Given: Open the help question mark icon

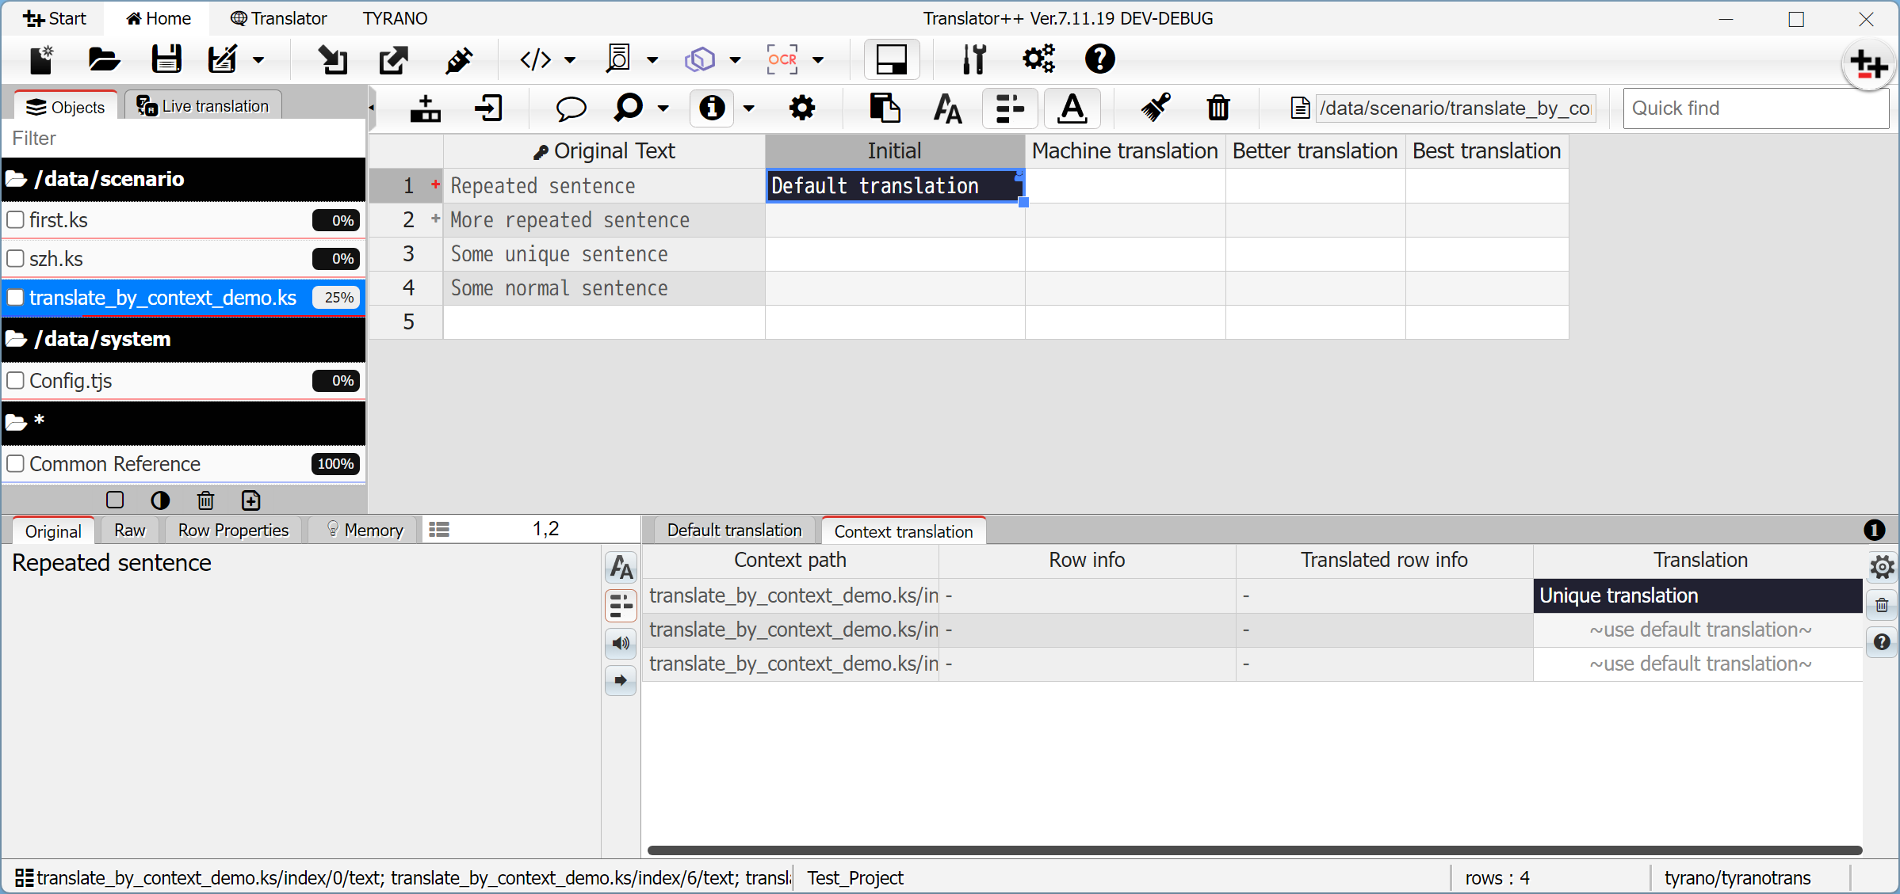Looking at the screenshot, I should [1099, 59].
